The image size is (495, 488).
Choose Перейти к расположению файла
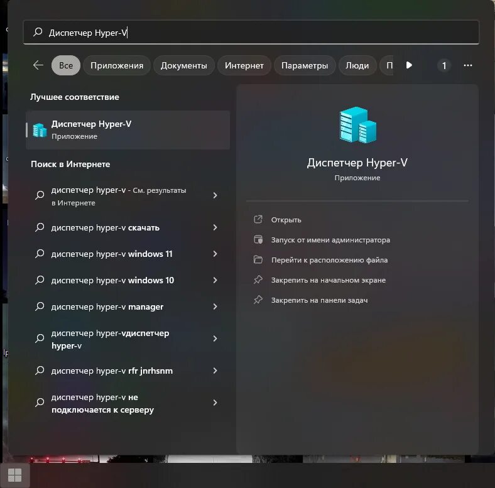tap(330, 260)
